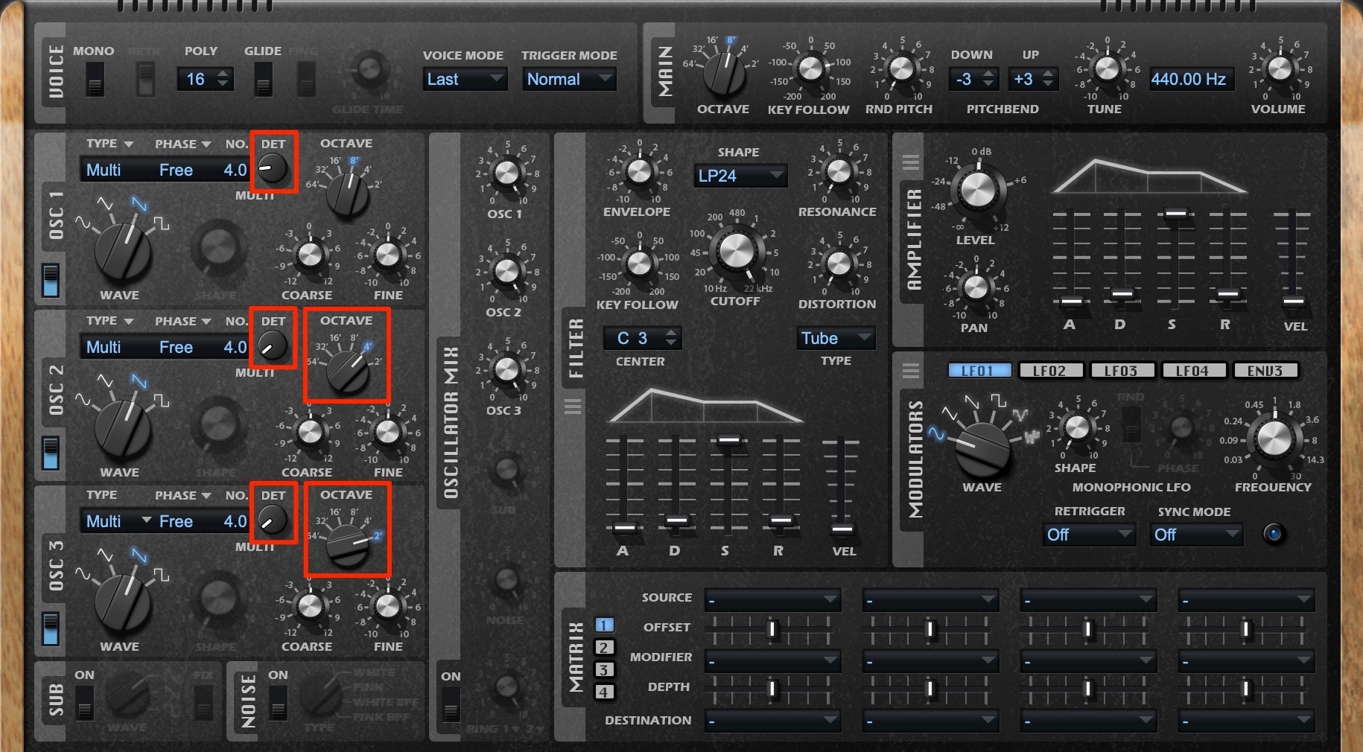Click the main OCTAVE knob
The image size is (1363, 752).
724,74
